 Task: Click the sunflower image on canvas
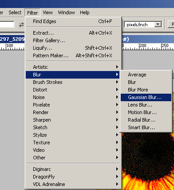(148, 161)
